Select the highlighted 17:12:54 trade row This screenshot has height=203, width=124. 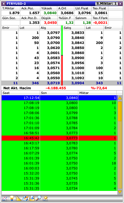pyautogui.click(x=59, y=98)
